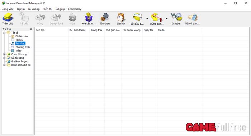The height and width of the screenshot is (136, 251).
Task: Launch the Grabber tool icon
Action: pyautogui.click(x=176, y=17)
